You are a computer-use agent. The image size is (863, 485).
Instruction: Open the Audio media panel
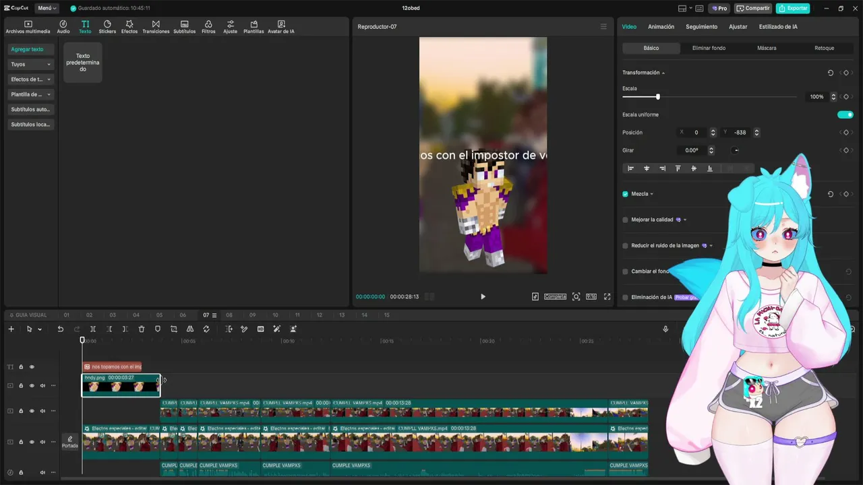coord(63,27)
